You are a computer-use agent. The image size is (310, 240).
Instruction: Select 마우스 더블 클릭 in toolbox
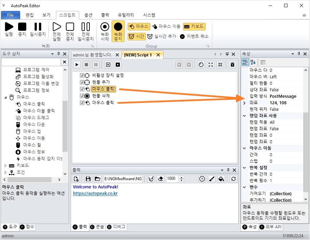point(39,111)
